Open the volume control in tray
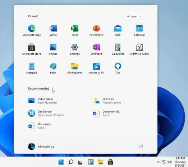The image size is (188, 167). [170, 162]
